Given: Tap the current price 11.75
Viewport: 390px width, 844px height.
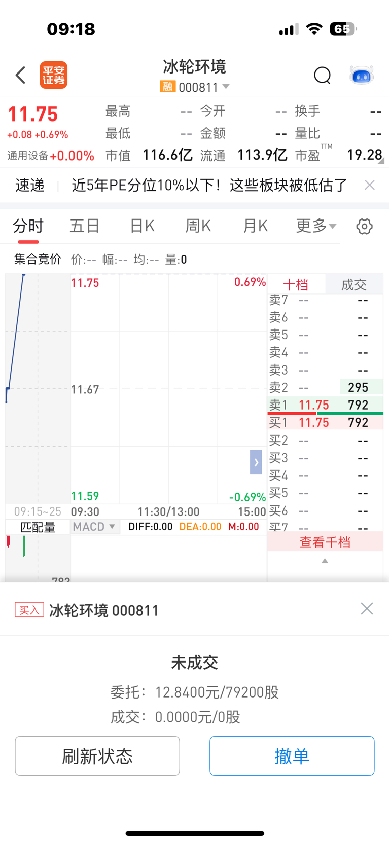Looking at the screenshot, I should pos(33,115).
